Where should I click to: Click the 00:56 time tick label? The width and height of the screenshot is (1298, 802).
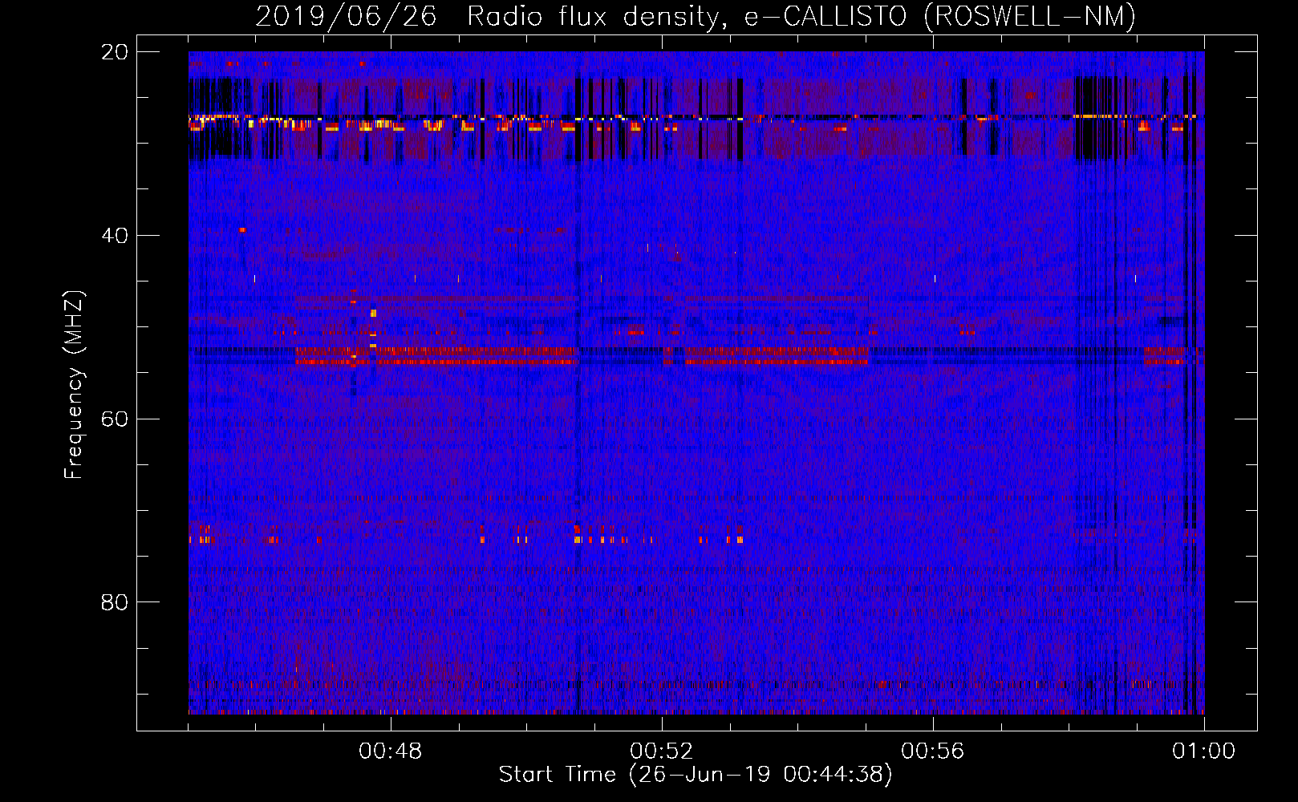tap(933, 751)
